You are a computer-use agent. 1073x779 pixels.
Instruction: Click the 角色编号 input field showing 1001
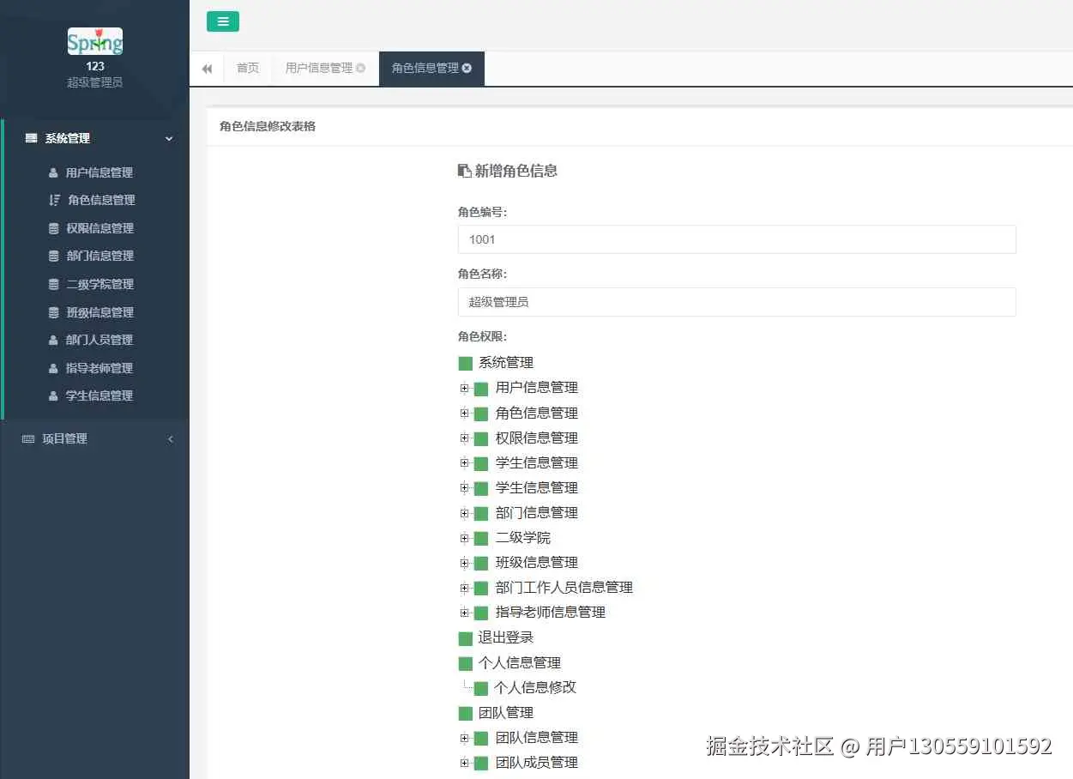tap(737, 239)
